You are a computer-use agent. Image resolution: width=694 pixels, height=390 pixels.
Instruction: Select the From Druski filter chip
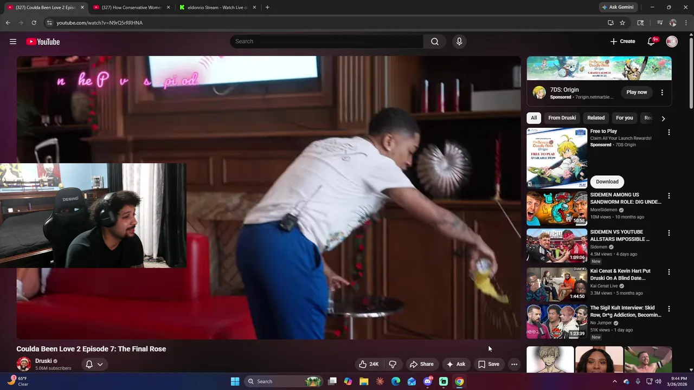(x=562, y=118)
